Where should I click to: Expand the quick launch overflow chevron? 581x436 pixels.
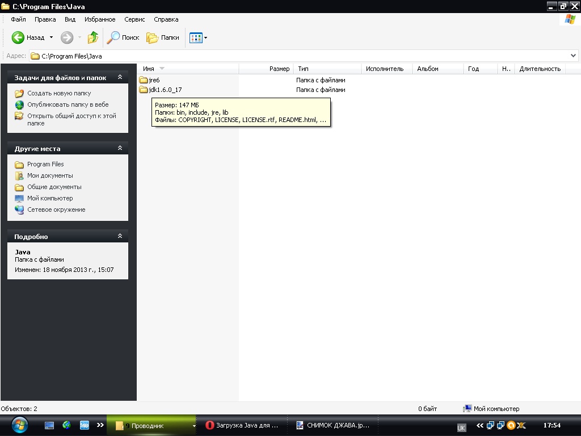(100, 425)
